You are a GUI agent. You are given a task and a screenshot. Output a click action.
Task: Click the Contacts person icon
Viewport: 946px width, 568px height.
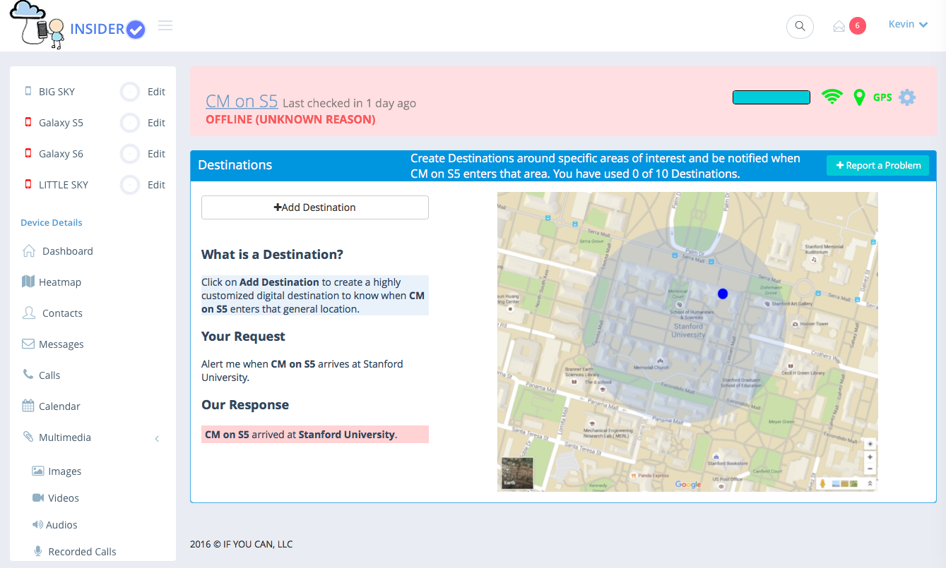(x=29, y=313)
